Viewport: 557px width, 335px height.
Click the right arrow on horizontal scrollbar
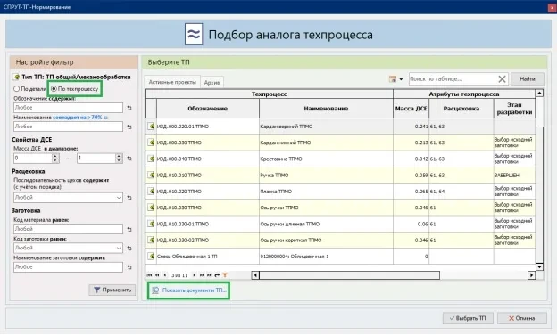(x=531, y=275)
